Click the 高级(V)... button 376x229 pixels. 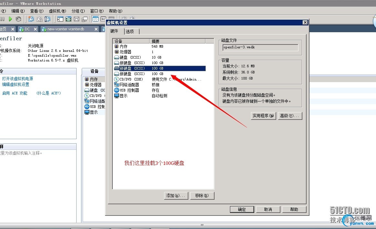(x=290, y=116)
